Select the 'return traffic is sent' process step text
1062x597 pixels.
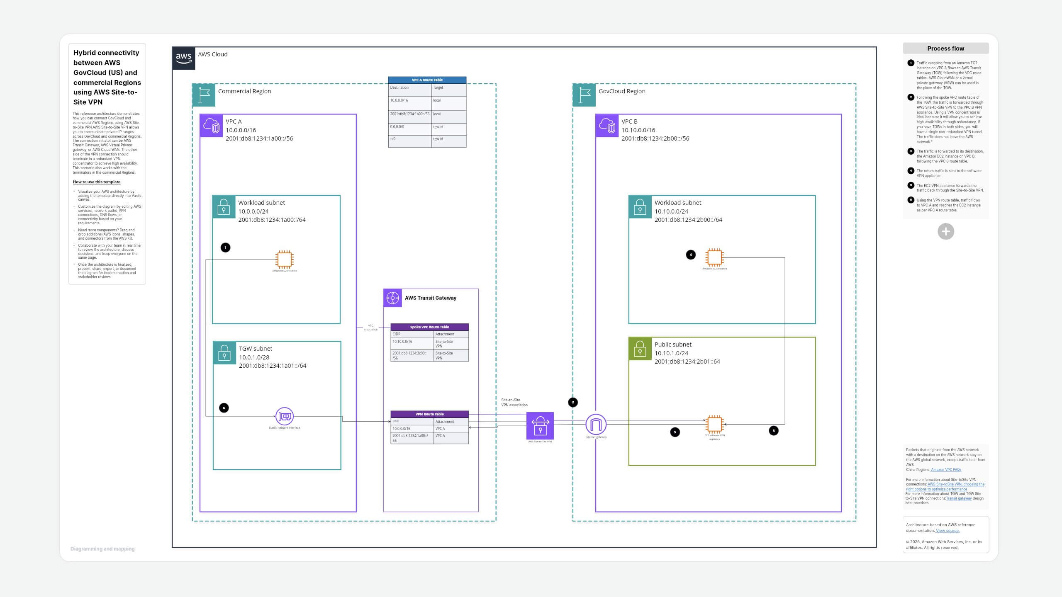949,173
